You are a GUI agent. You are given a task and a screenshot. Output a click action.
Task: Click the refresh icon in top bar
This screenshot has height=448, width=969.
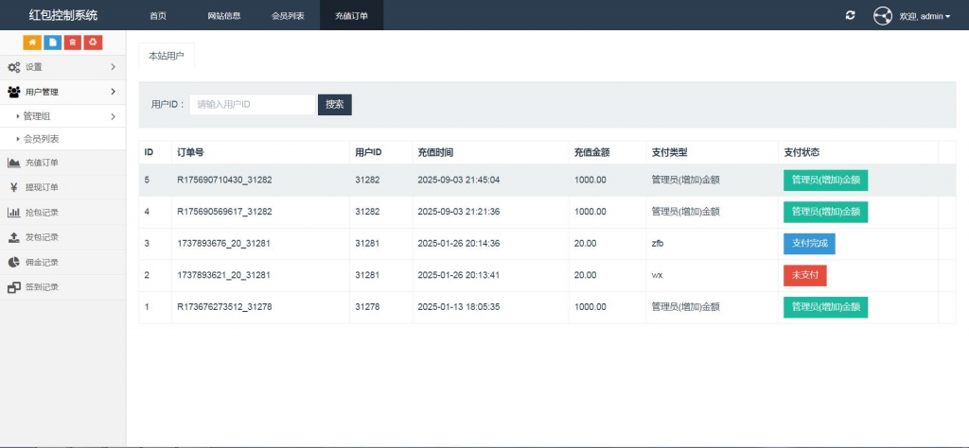(851, 16)
